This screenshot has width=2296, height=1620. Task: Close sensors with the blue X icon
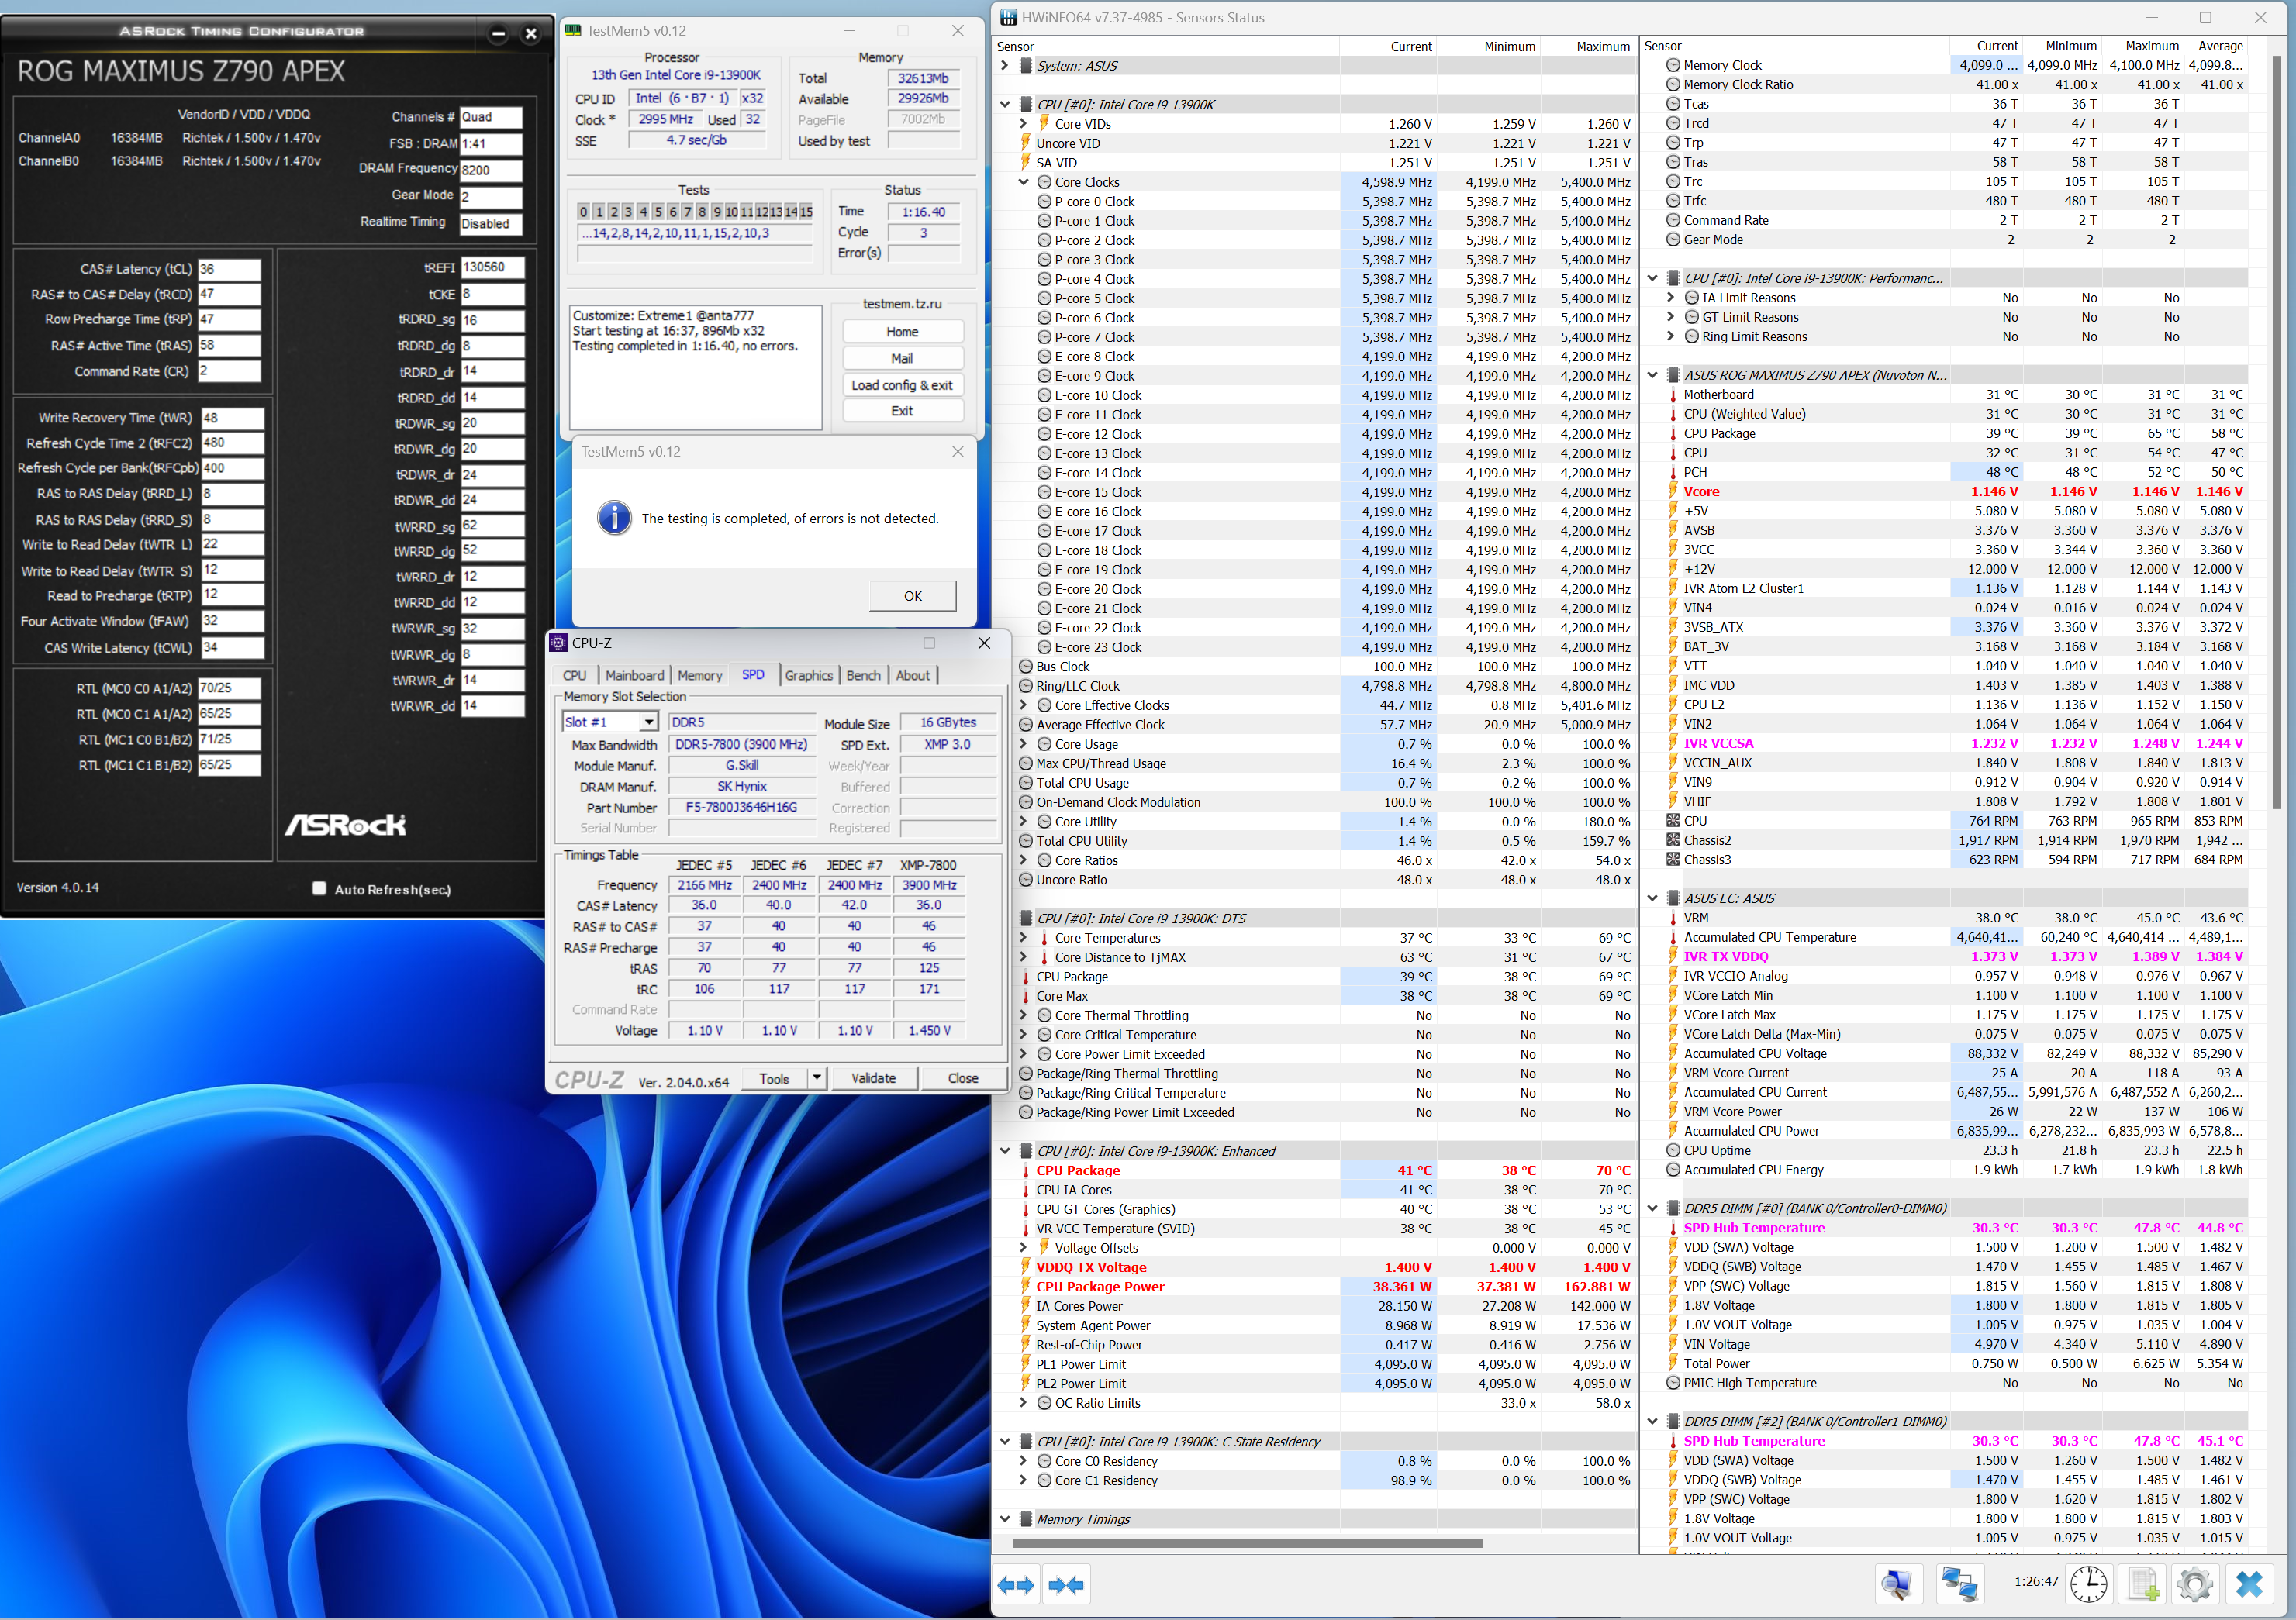(x=2249, y=1583)
